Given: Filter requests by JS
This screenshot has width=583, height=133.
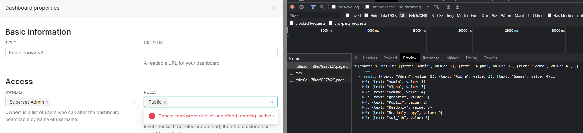Looking at the screenshot, I should click(x=432, y=15).
